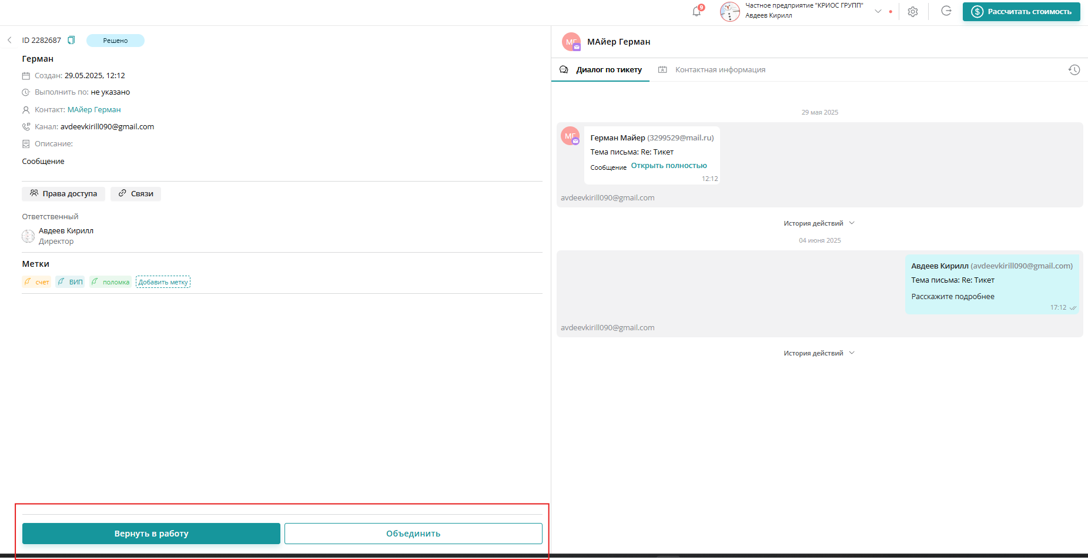Go back using the arrow beside ticket ID

pyautogui.click(x=9, y=41)
